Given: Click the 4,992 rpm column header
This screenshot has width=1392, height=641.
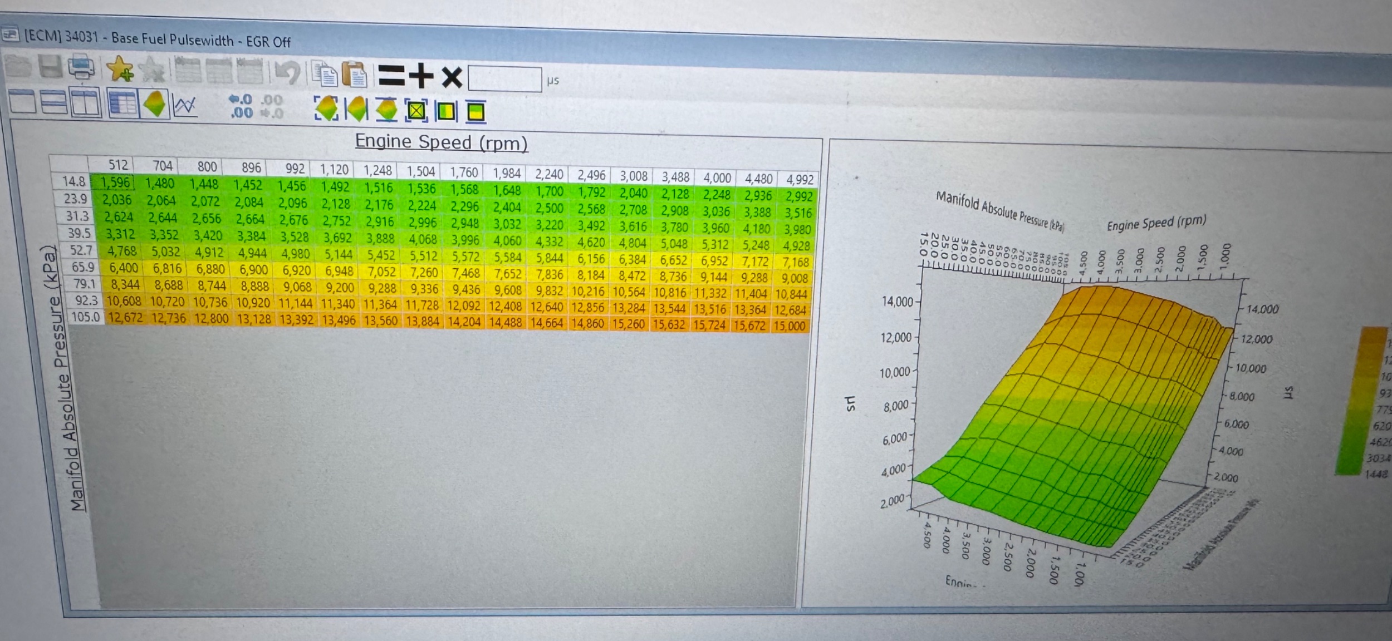Looking at the screenshot, I should click(799, 180).
